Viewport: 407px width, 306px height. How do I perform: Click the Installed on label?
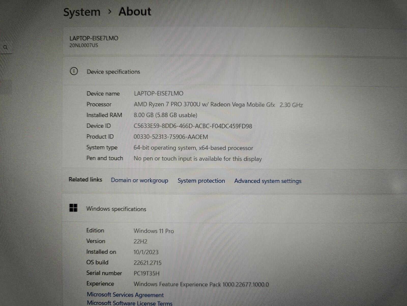point(101,252)
